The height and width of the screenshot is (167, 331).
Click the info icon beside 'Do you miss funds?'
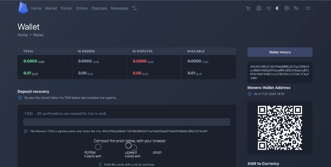(20, 98)
